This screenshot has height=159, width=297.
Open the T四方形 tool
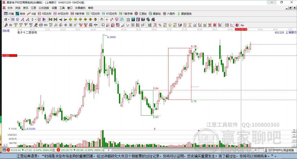point(93,14)
